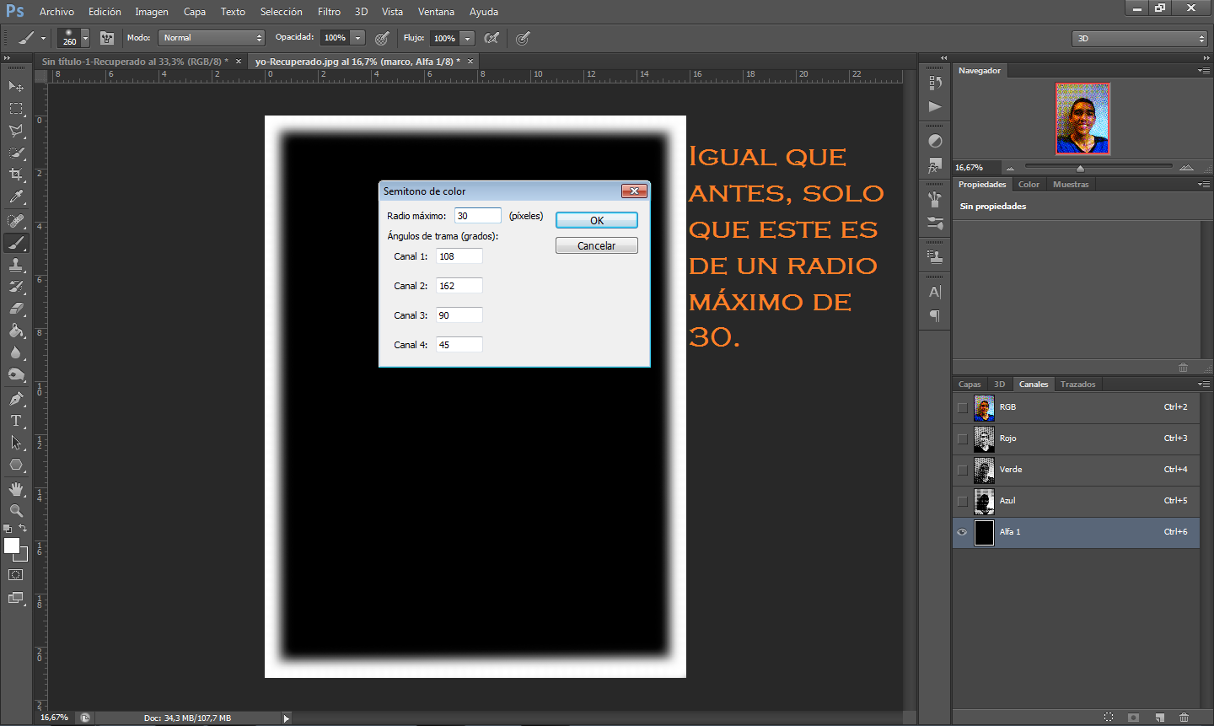This screenshot has width=1214, height=726.
Task: Select the Hand tool
Action: pyautogui.click(x=16, y=489)
